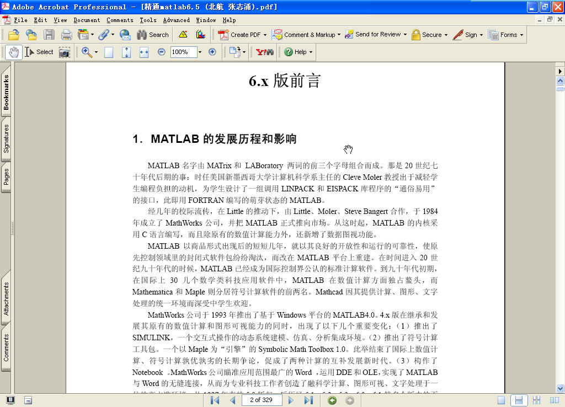Open the Edit menu

pos(40,20)
